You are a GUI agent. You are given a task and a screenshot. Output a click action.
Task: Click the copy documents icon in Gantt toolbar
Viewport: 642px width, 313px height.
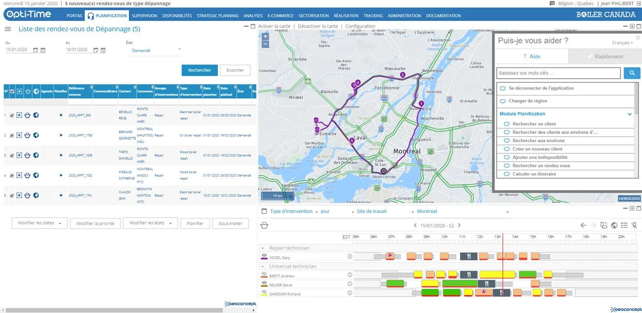tap(604, 225)
